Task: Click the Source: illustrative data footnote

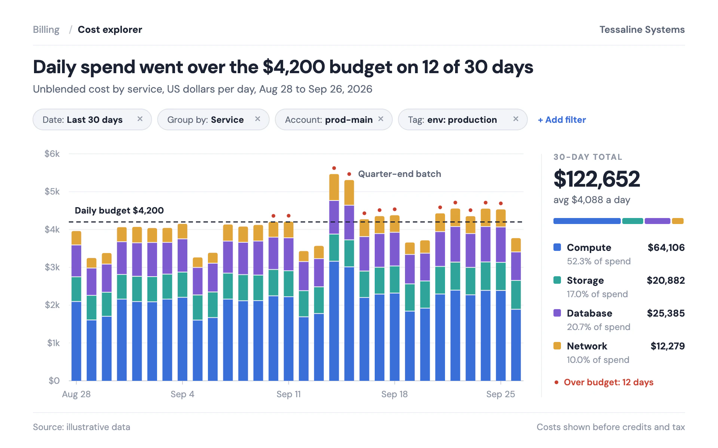Action: pyautogui.click(x=82, y=427)
